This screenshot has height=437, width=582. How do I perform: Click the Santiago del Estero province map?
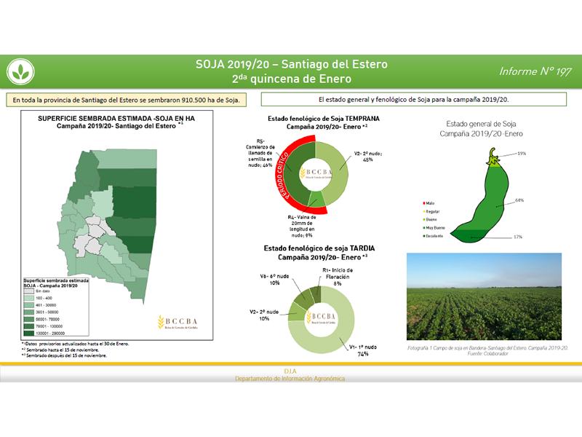(108, 225)
